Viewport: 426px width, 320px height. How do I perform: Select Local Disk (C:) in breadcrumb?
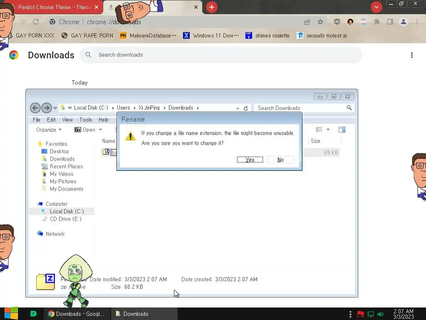point(91,108)
